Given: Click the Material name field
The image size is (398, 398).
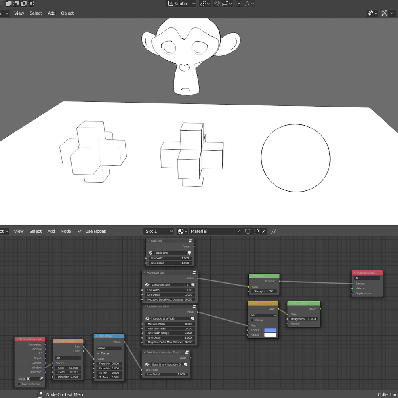Looking at the screenshot, I should pyautogui.click(x=211, y=231).
